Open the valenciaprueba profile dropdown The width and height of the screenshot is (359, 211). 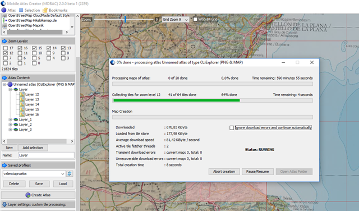click(x=34, y=173)
